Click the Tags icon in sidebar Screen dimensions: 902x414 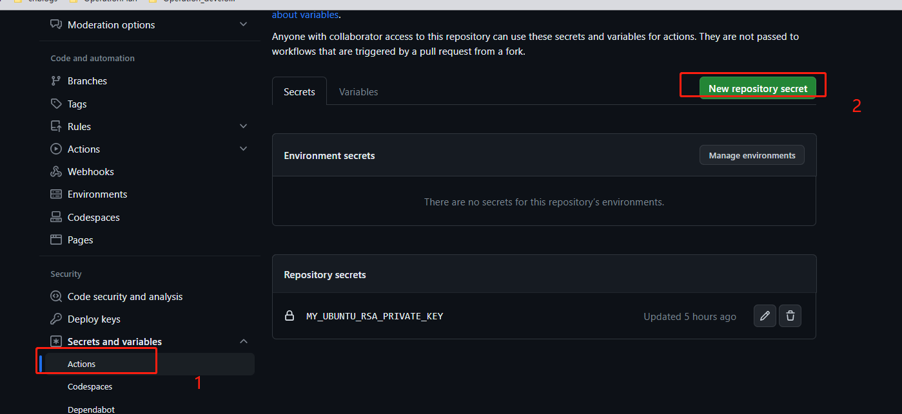[x=56, y=104]
